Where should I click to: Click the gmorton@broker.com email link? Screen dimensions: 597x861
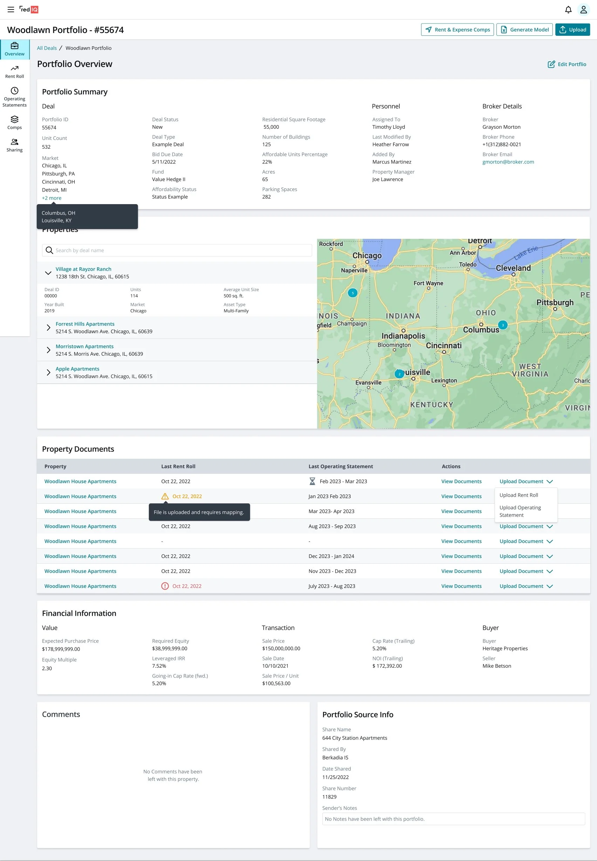508,162
